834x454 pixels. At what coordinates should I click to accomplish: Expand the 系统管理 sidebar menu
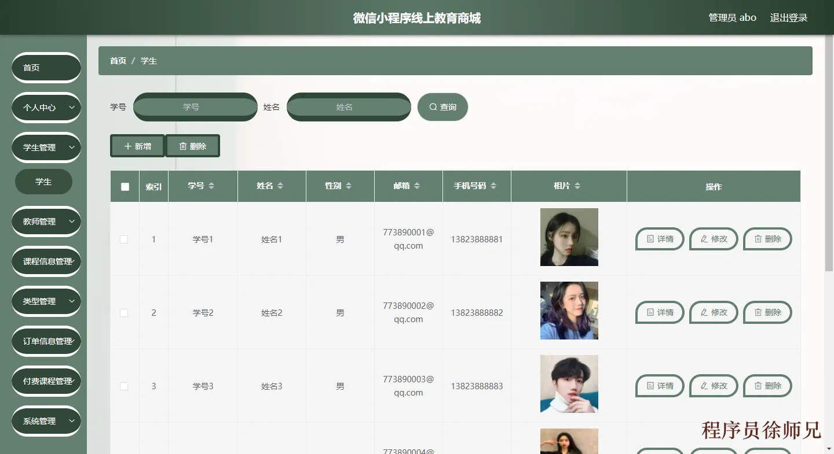tap(46, 421)
